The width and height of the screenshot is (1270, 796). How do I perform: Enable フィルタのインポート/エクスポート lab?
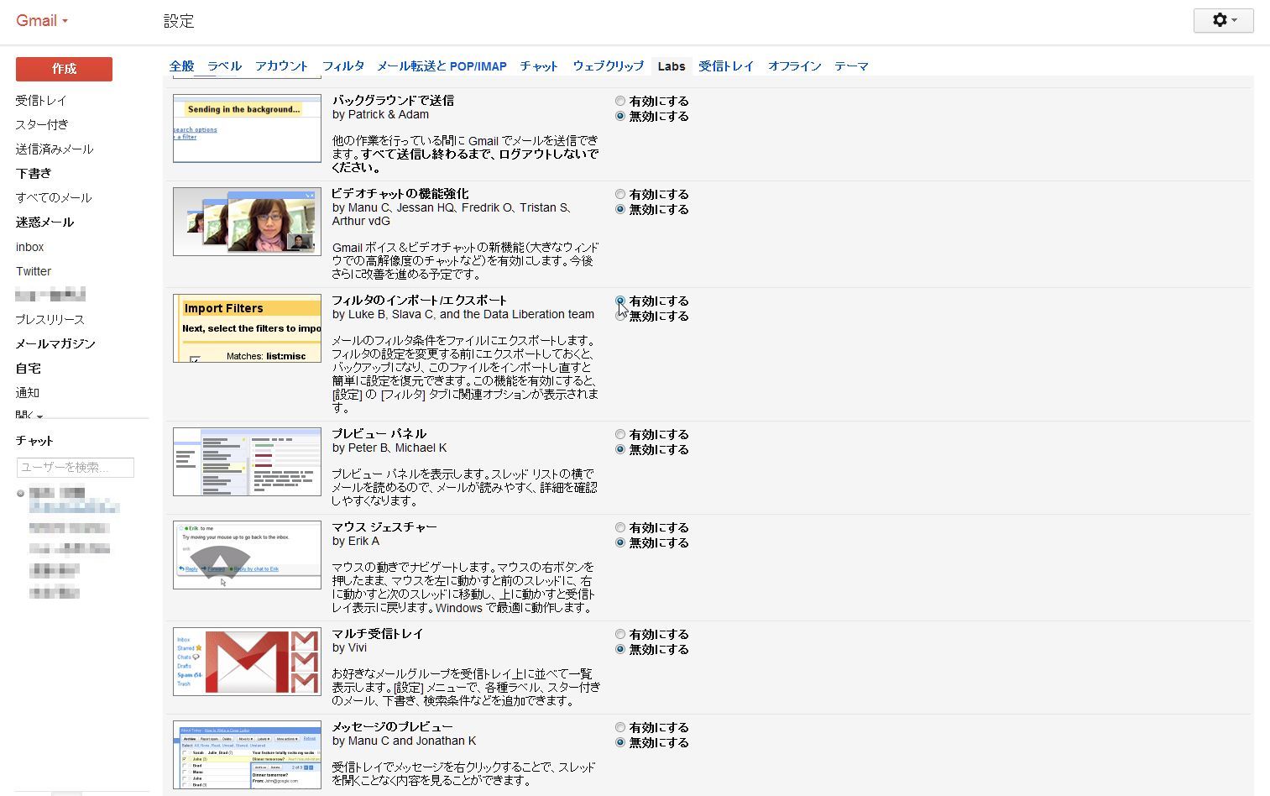[620, 301]
